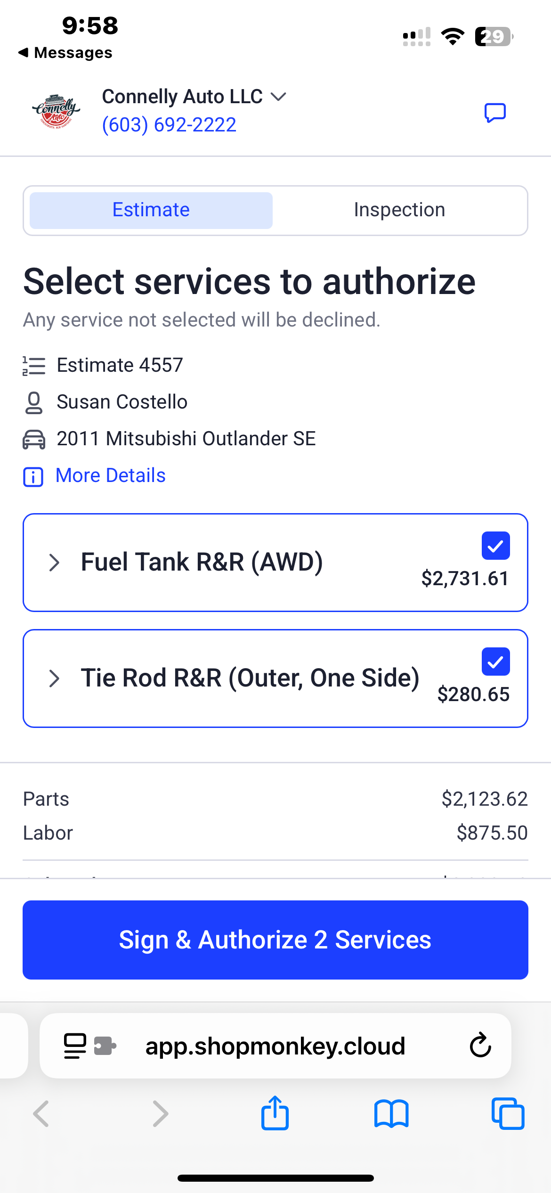Screen dimensions: 551x1193
Task: Select the Estimate tab
Action: (x=151, y=210)
